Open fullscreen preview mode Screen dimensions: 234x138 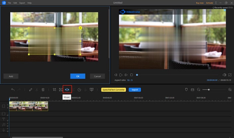230,75
